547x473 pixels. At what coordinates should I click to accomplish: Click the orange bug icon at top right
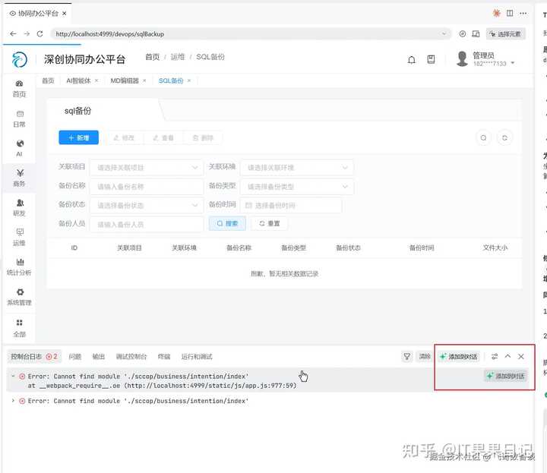tap(496, 13)
